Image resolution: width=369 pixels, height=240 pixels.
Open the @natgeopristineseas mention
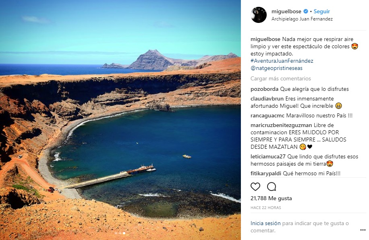click(x=276, y=68)
